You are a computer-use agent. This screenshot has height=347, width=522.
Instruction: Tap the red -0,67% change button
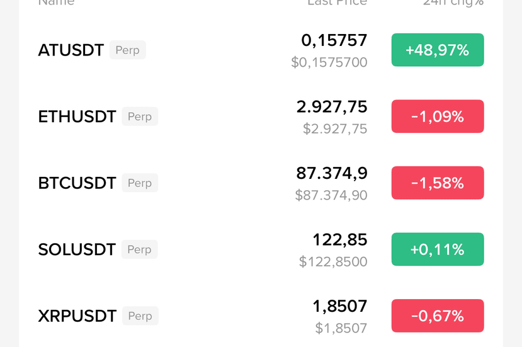[x=438, y=316]
